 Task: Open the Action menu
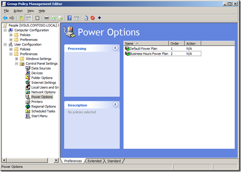(18, 11)
